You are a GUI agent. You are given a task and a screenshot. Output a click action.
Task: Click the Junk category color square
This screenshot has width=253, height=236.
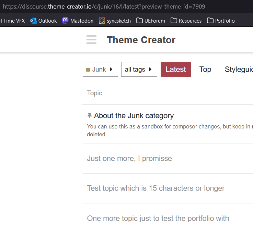(88, 70)
